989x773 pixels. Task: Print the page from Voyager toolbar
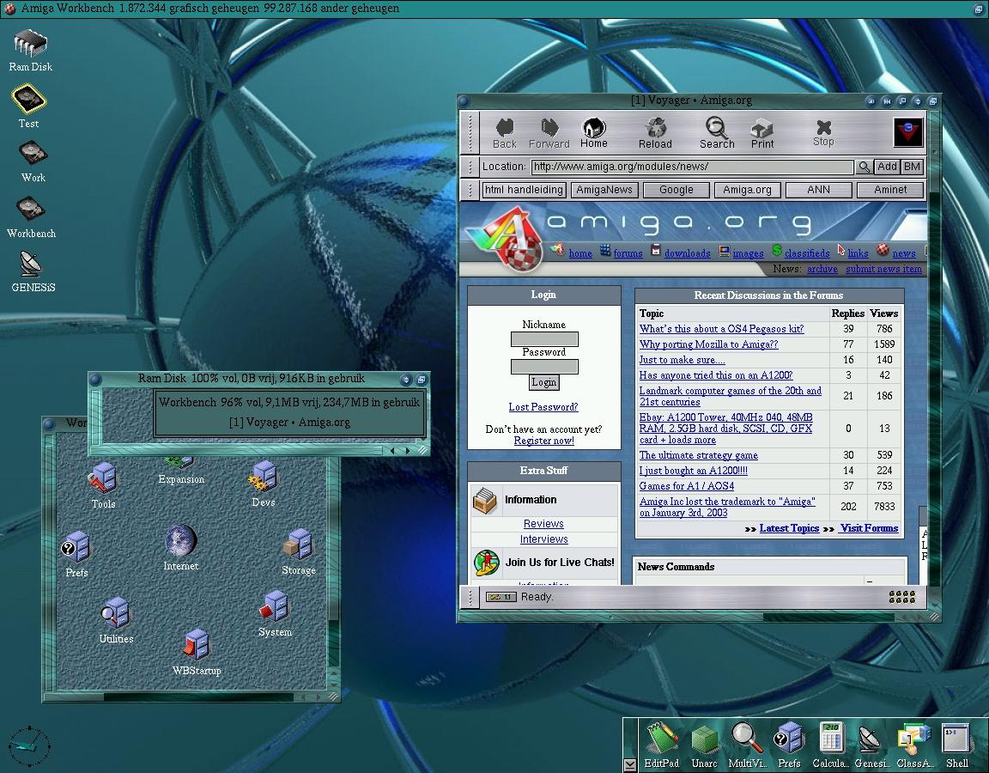click(x=762, y=133)
